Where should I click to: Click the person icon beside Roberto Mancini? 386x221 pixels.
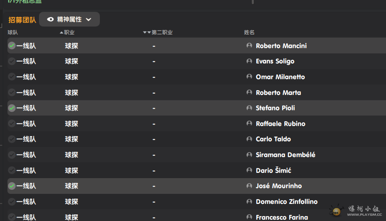coord(249,46)
